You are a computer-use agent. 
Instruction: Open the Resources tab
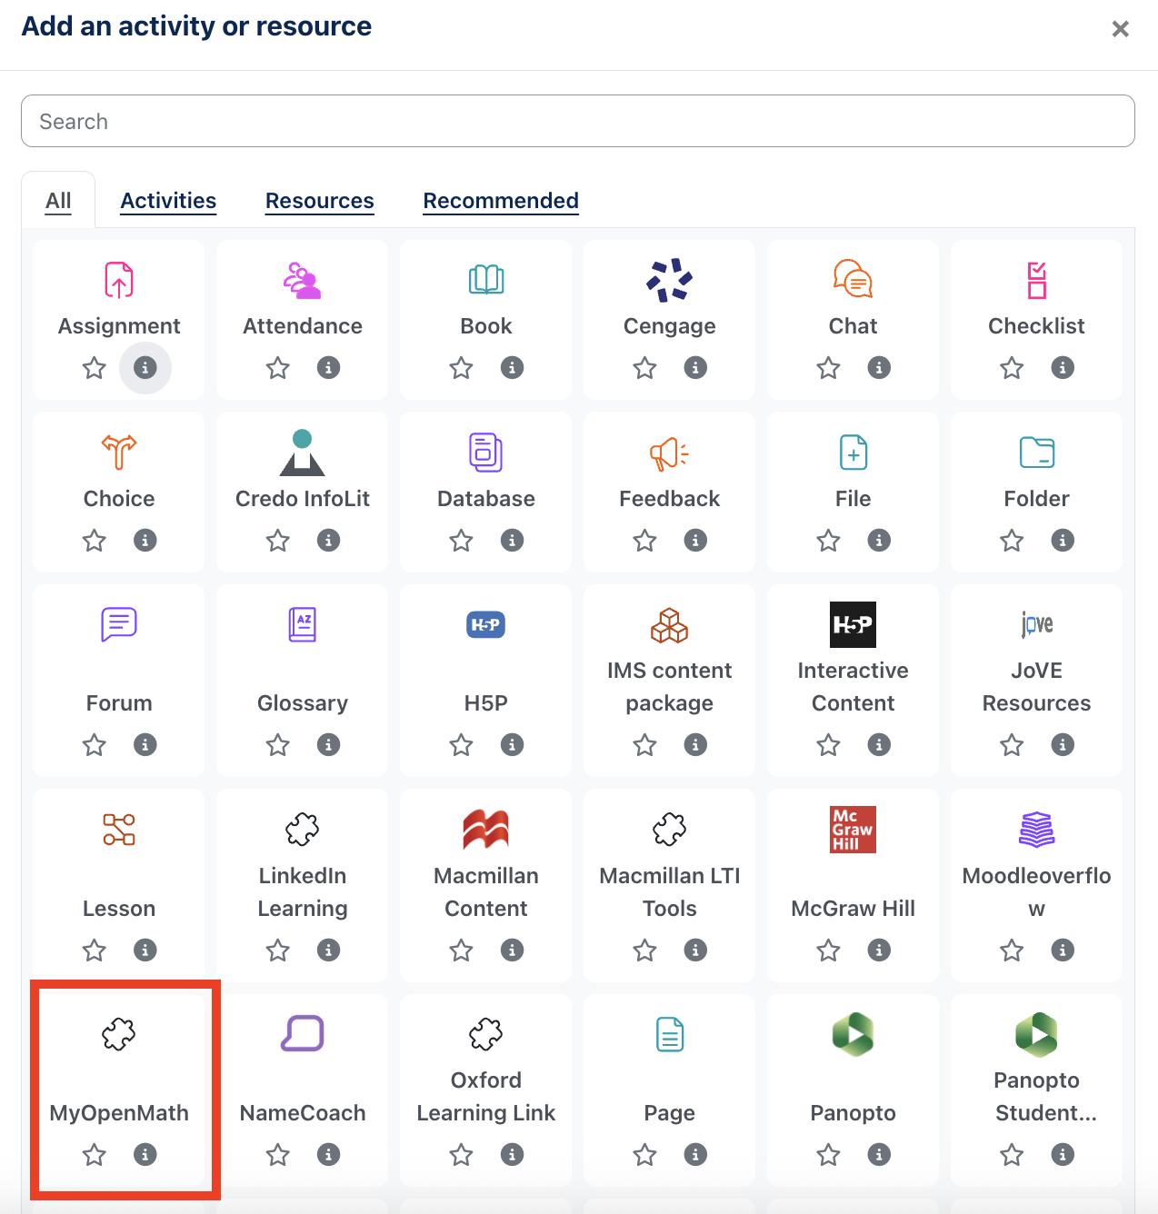click(319, 201)
